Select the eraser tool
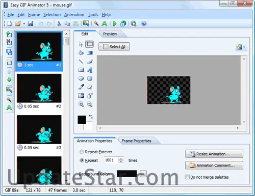 (90, 87)
